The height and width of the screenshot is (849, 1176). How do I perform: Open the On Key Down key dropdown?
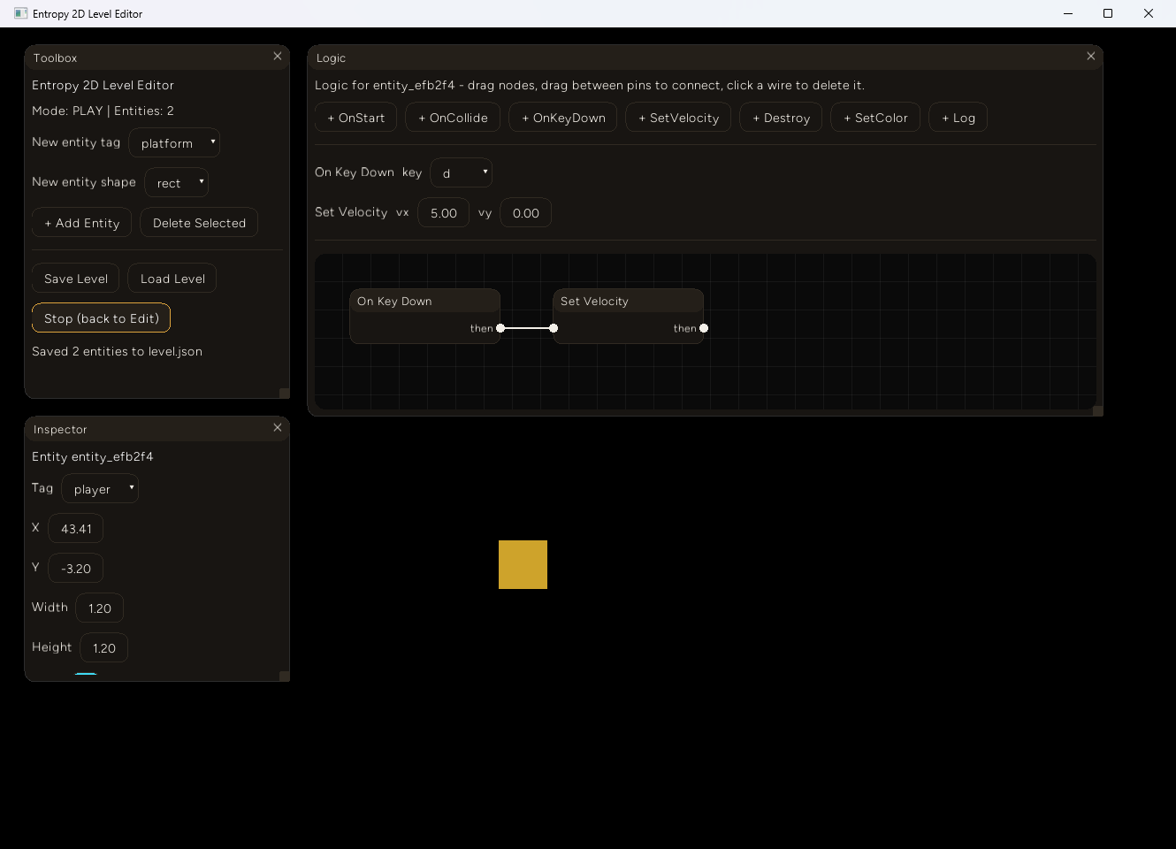[461, 173]
